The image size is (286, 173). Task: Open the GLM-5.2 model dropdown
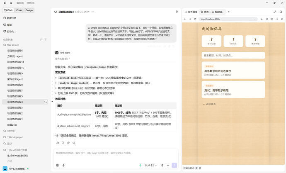150,166
